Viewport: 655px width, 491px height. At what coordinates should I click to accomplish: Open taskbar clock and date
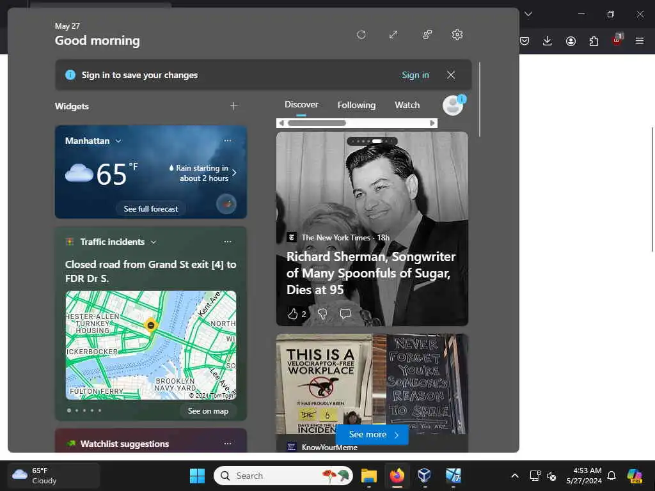coord(584,476)
